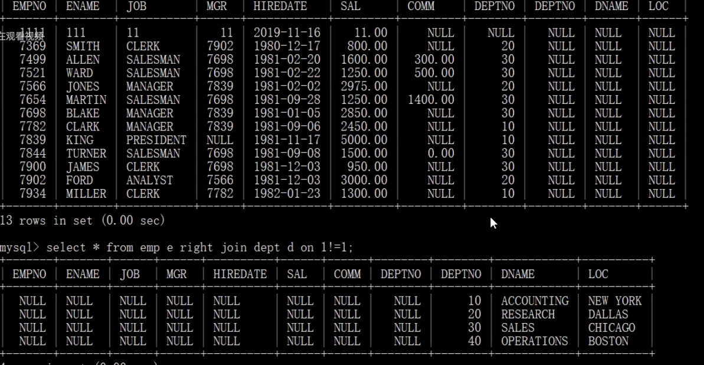The height and width of the screenshot is (365, 704).
Task: Select hire date 1981-11-17
Action: coord(287,140)
